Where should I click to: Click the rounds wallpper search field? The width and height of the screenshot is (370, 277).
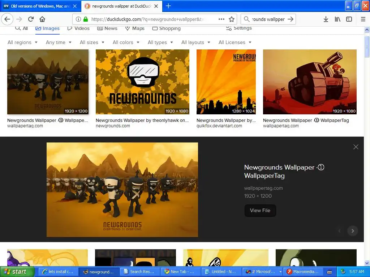point(268,19)
